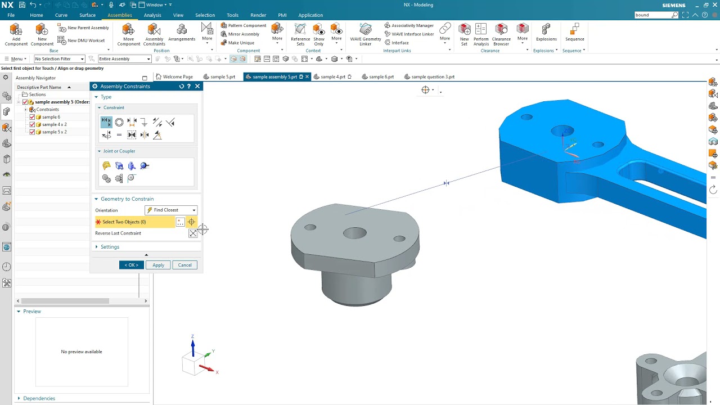720x405 pixels.
Task: Toggle checkbox for sample 4 x 2
Action: click(x=32, y=124)
